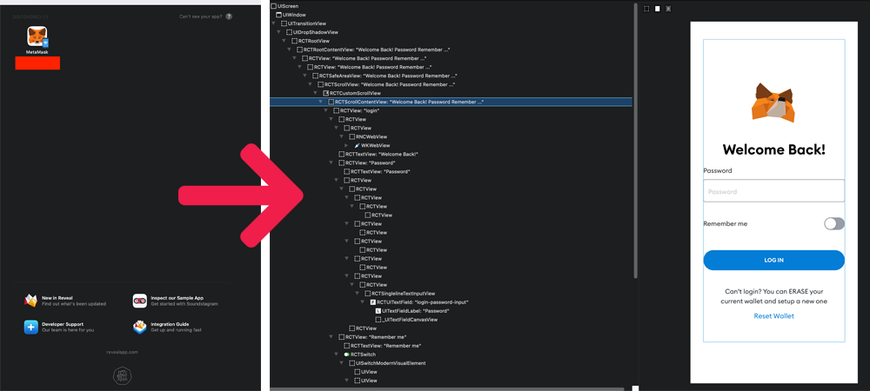Click the dashed-square icon above the preview
This screenshot has width=870, height=391.
point(647,9)
